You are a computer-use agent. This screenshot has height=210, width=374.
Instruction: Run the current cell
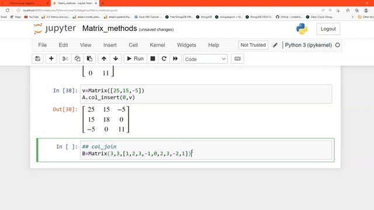coord(135,58)
